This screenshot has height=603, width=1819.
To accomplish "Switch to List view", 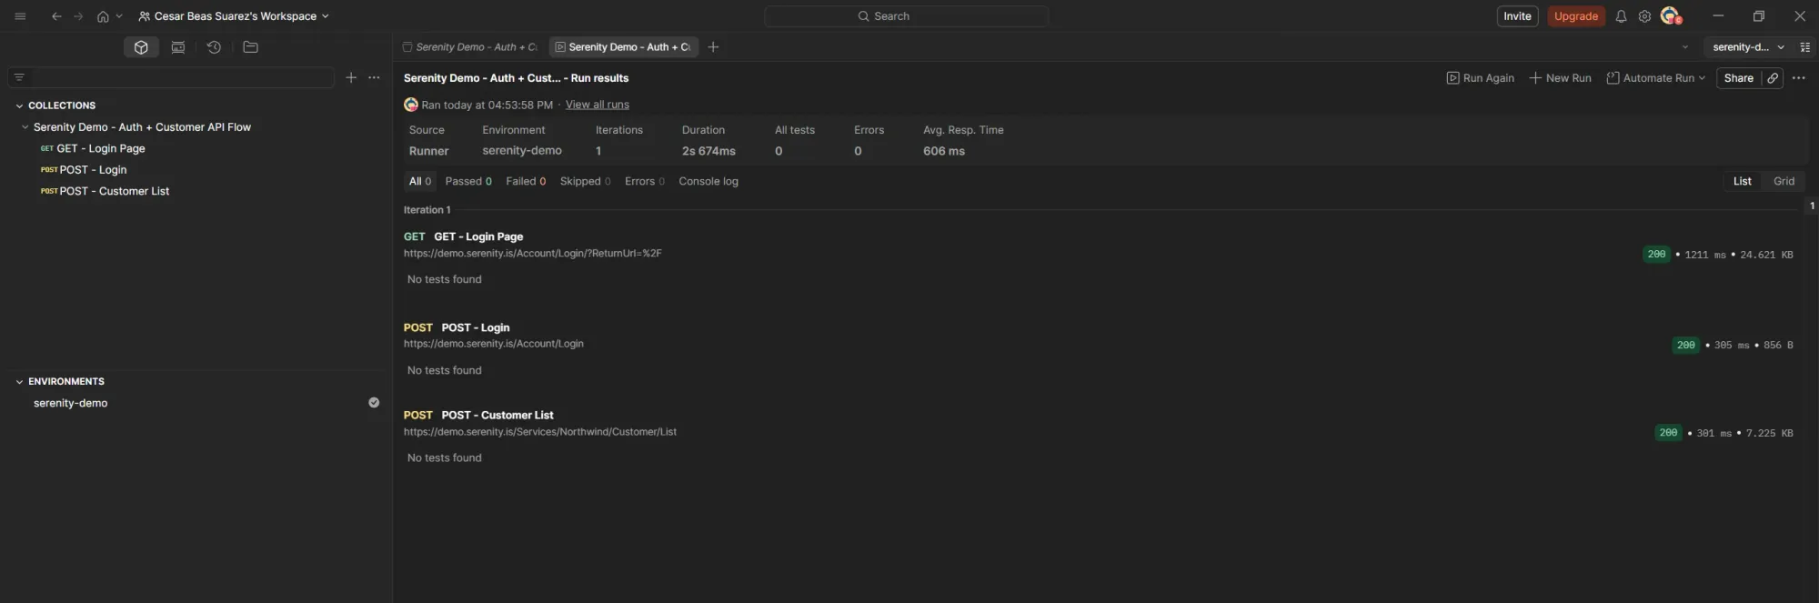I will pos(1742,181).
